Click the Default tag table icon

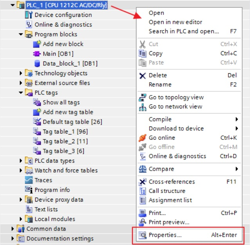[37, 122]
